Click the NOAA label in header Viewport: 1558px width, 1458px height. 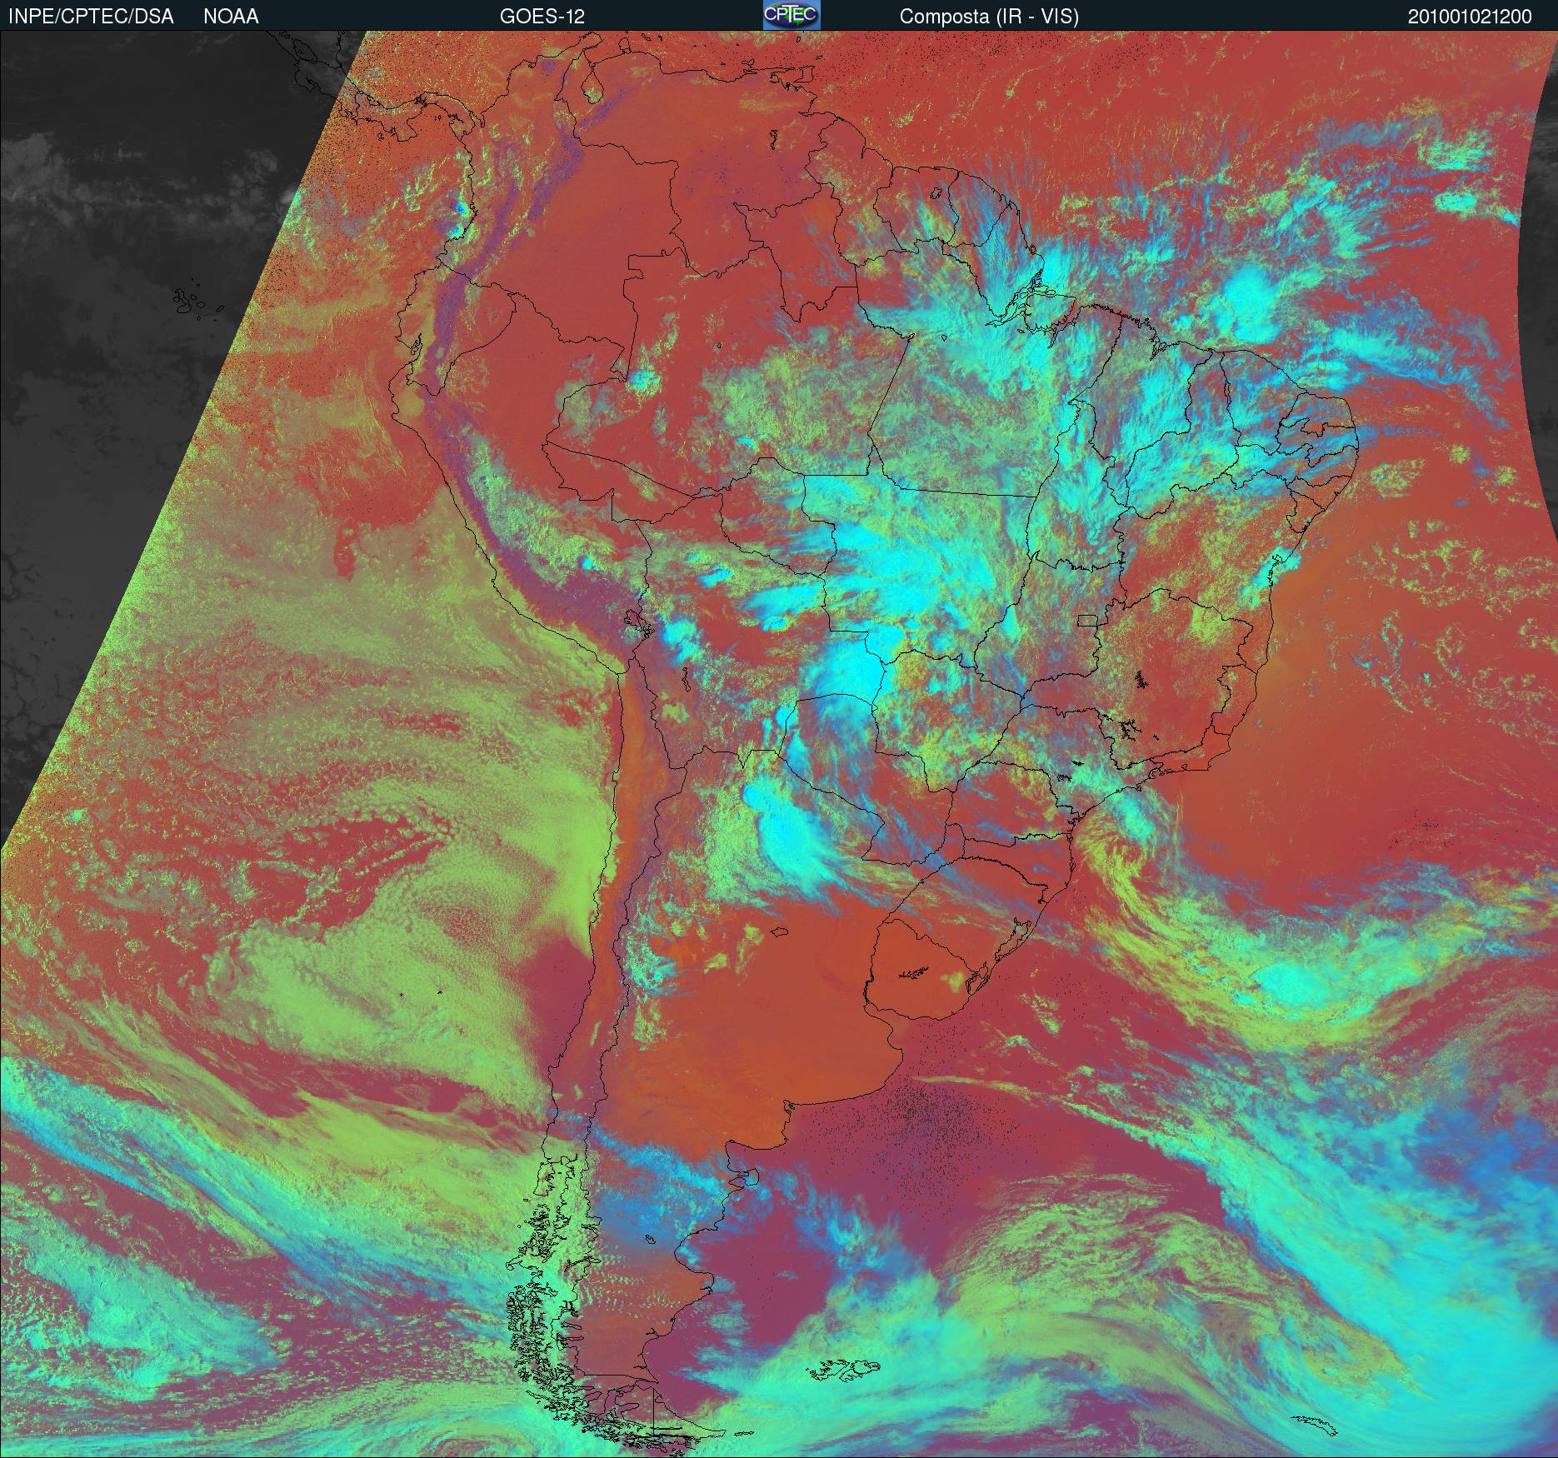[x=231, y=17]
